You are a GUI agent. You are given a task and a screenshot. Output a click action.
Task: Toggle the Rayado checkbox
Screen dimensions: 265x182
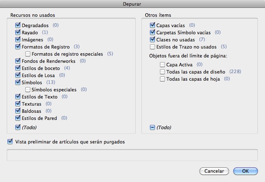[x=18, y=32]
